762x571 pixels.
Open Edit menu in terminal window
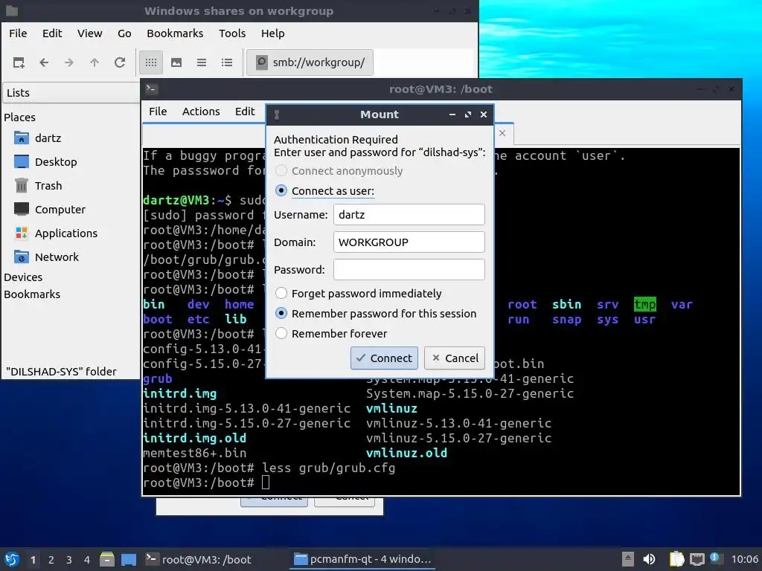point(245,112)
